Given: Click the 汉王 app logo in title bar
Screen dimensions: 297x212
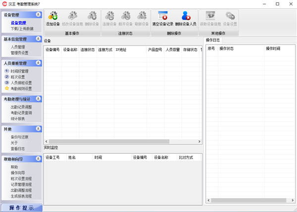Looking at the screenshot, I should [x=4, y=4].
